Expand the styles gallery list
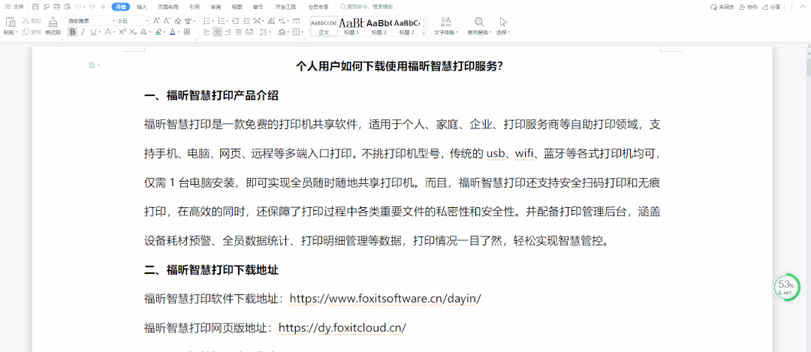 click(x=424, y=33)
